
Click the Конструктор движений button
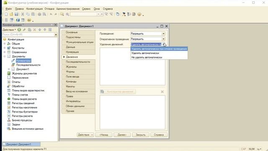coord(118,92)
